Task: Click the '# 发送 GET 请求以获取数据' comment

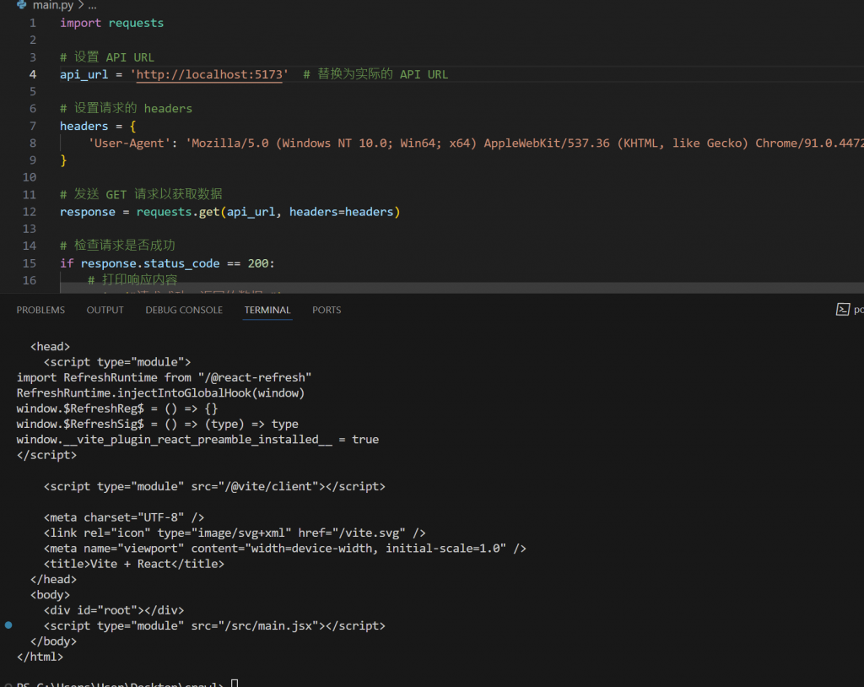Action: click(141, 195)
